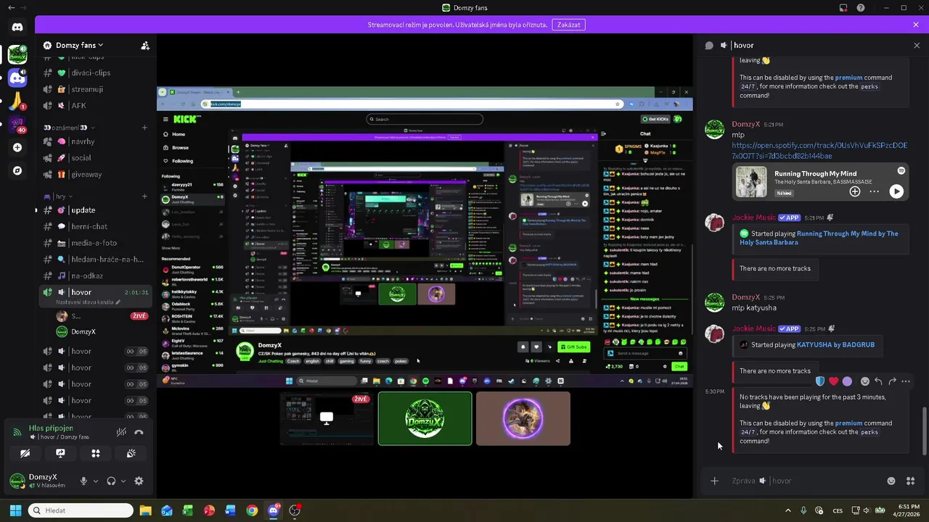Open Spotify embed more options dots

click(x=874, y=191)
